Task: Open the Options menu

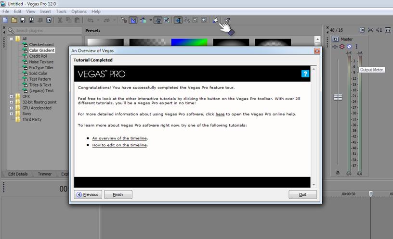Action: [x=79, y=12]
